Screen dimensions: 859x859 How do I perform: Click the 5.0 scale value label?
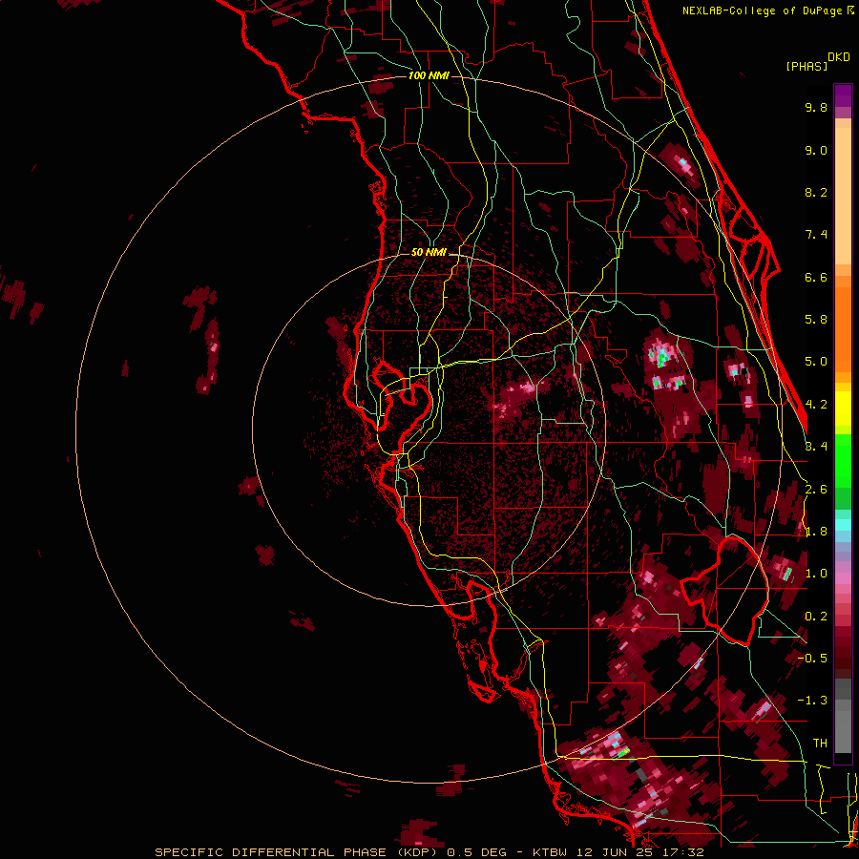816,362
